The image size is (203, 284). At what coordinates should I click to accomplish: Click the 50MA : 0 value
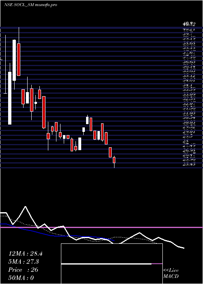click(x=21, y=278)
